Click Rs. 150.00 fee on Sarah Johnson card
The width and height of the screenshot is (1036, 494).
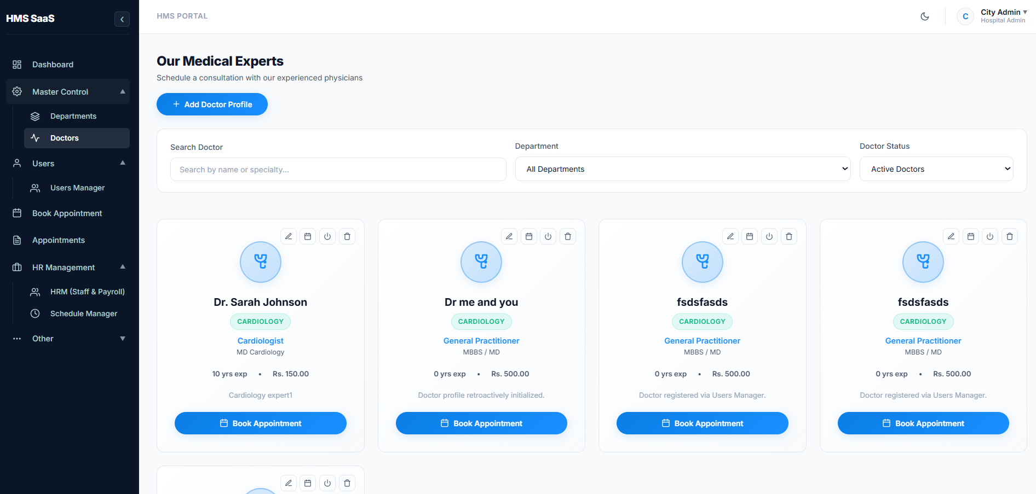[291, 374]
